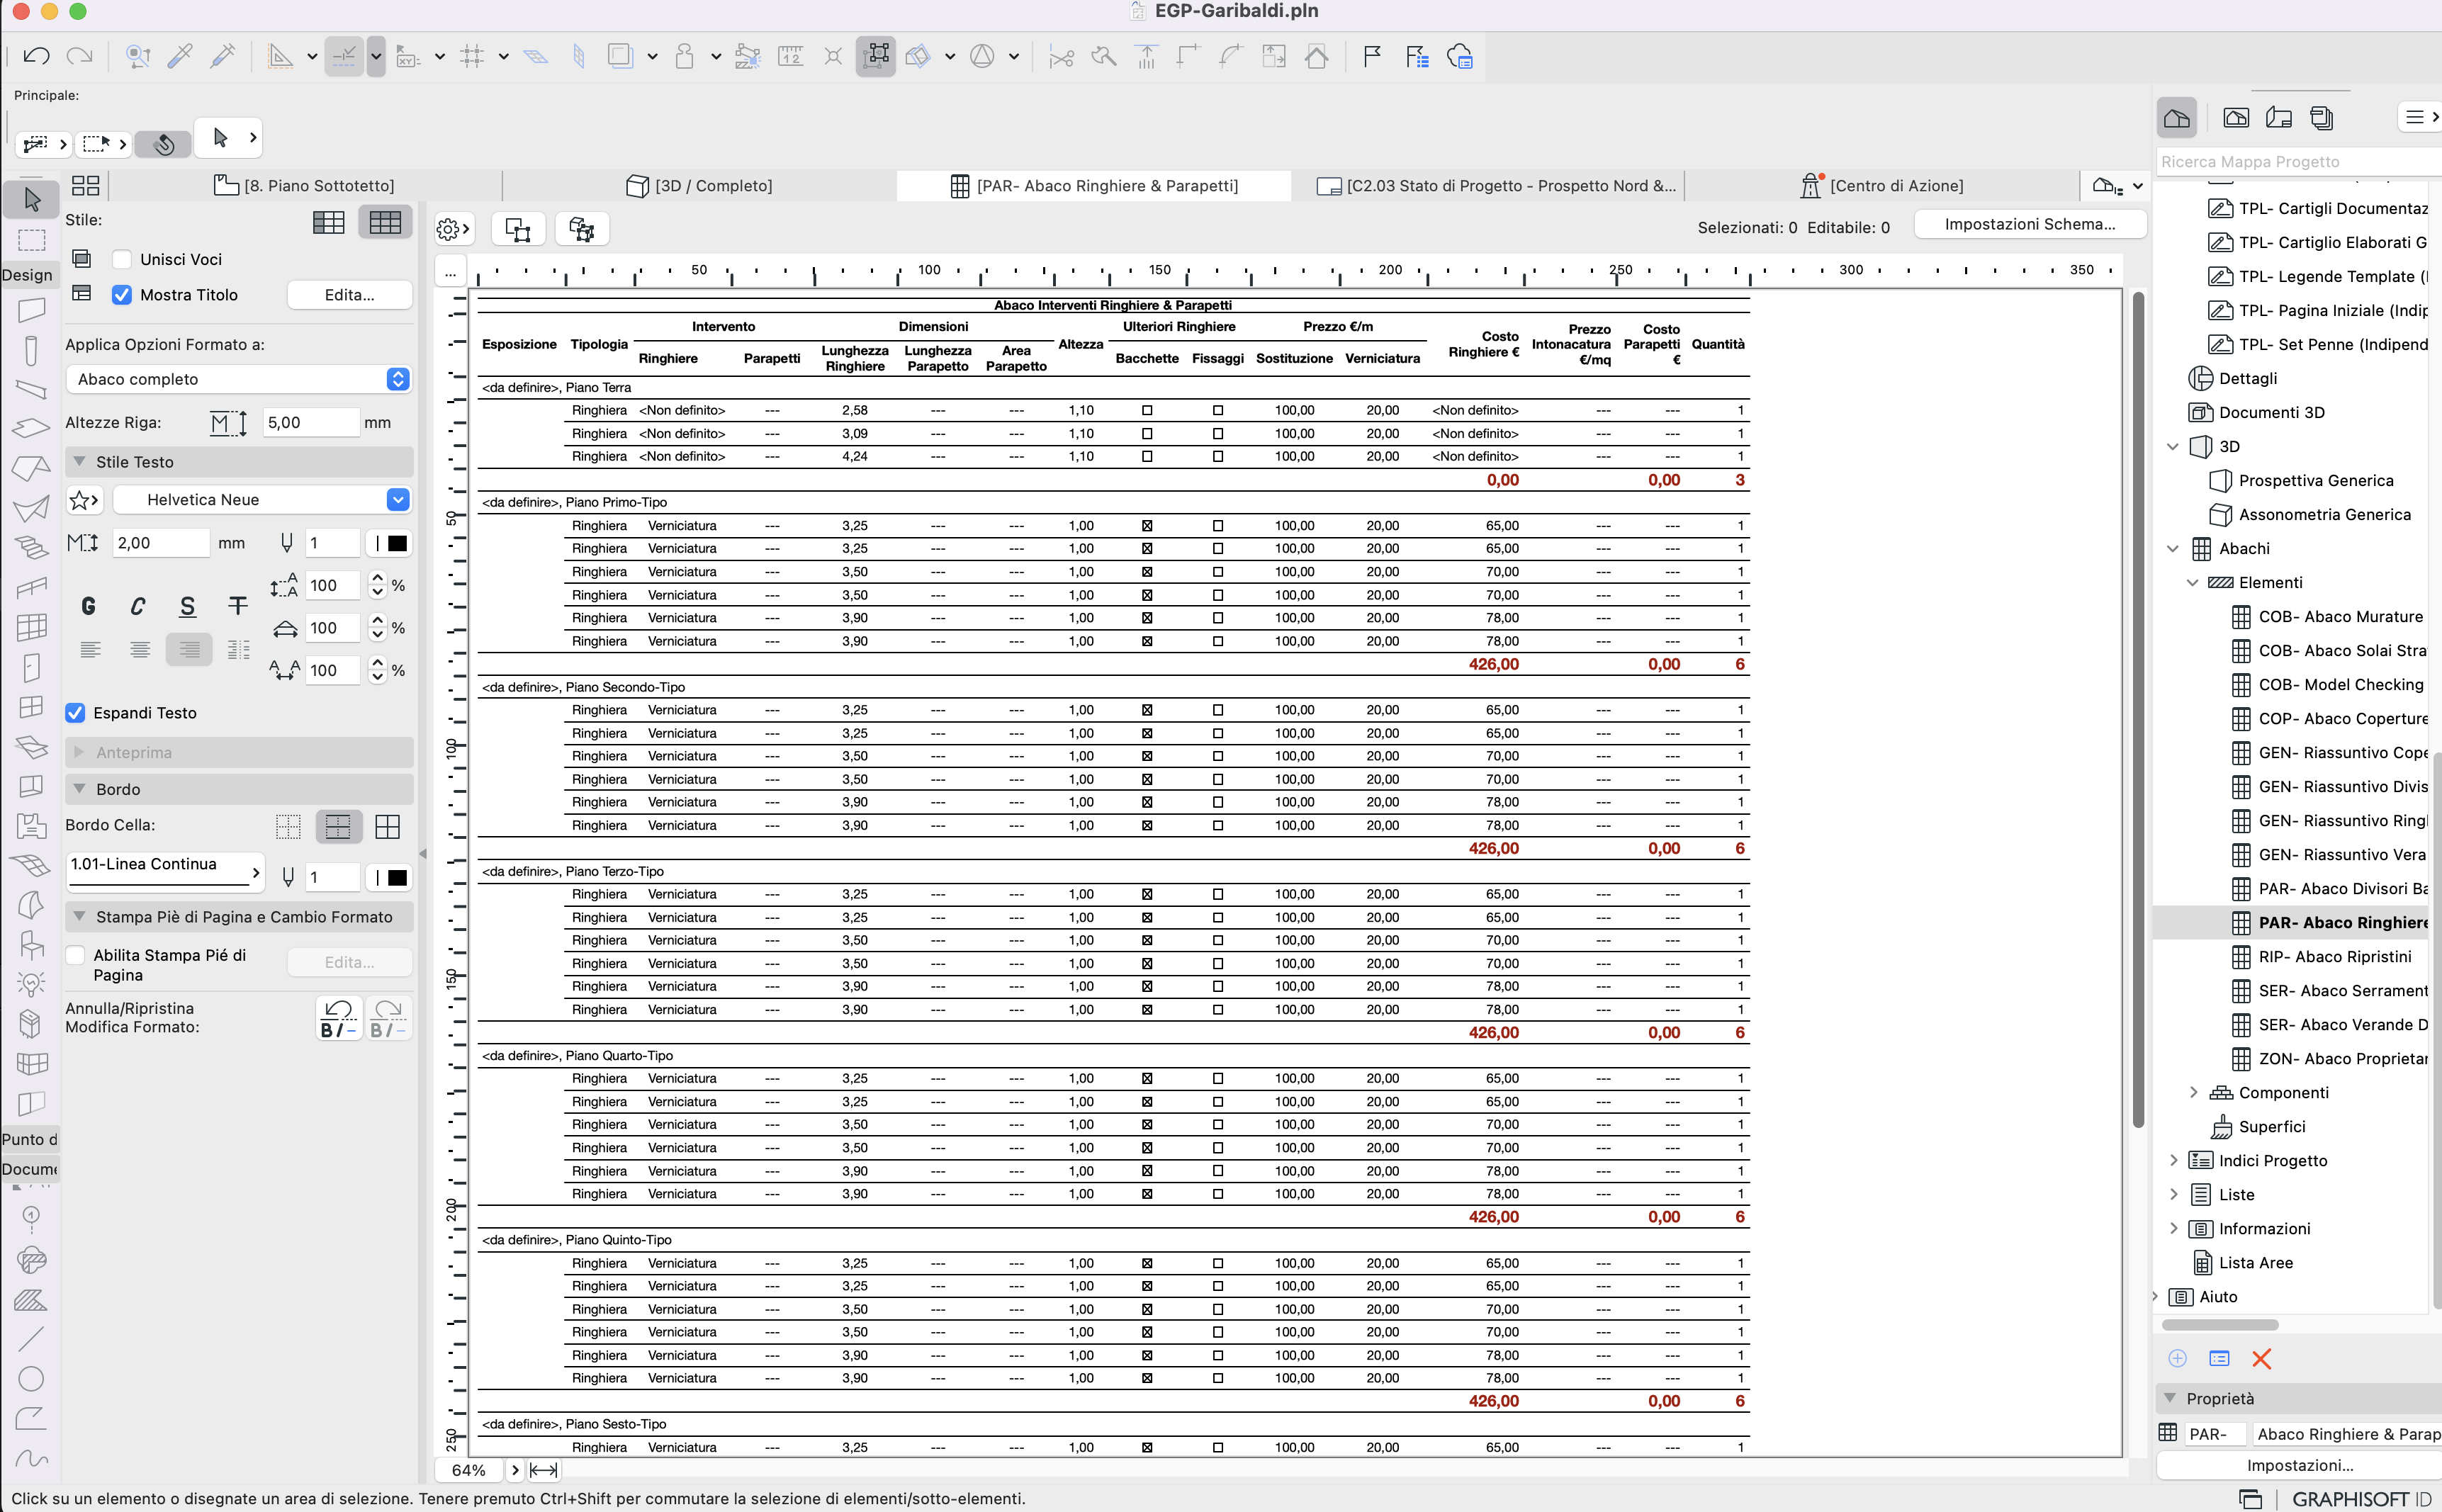Screen dimensions: 2442x1512
Task: Click the delete red X icon in navigator
Action: pos(2261,1358)
